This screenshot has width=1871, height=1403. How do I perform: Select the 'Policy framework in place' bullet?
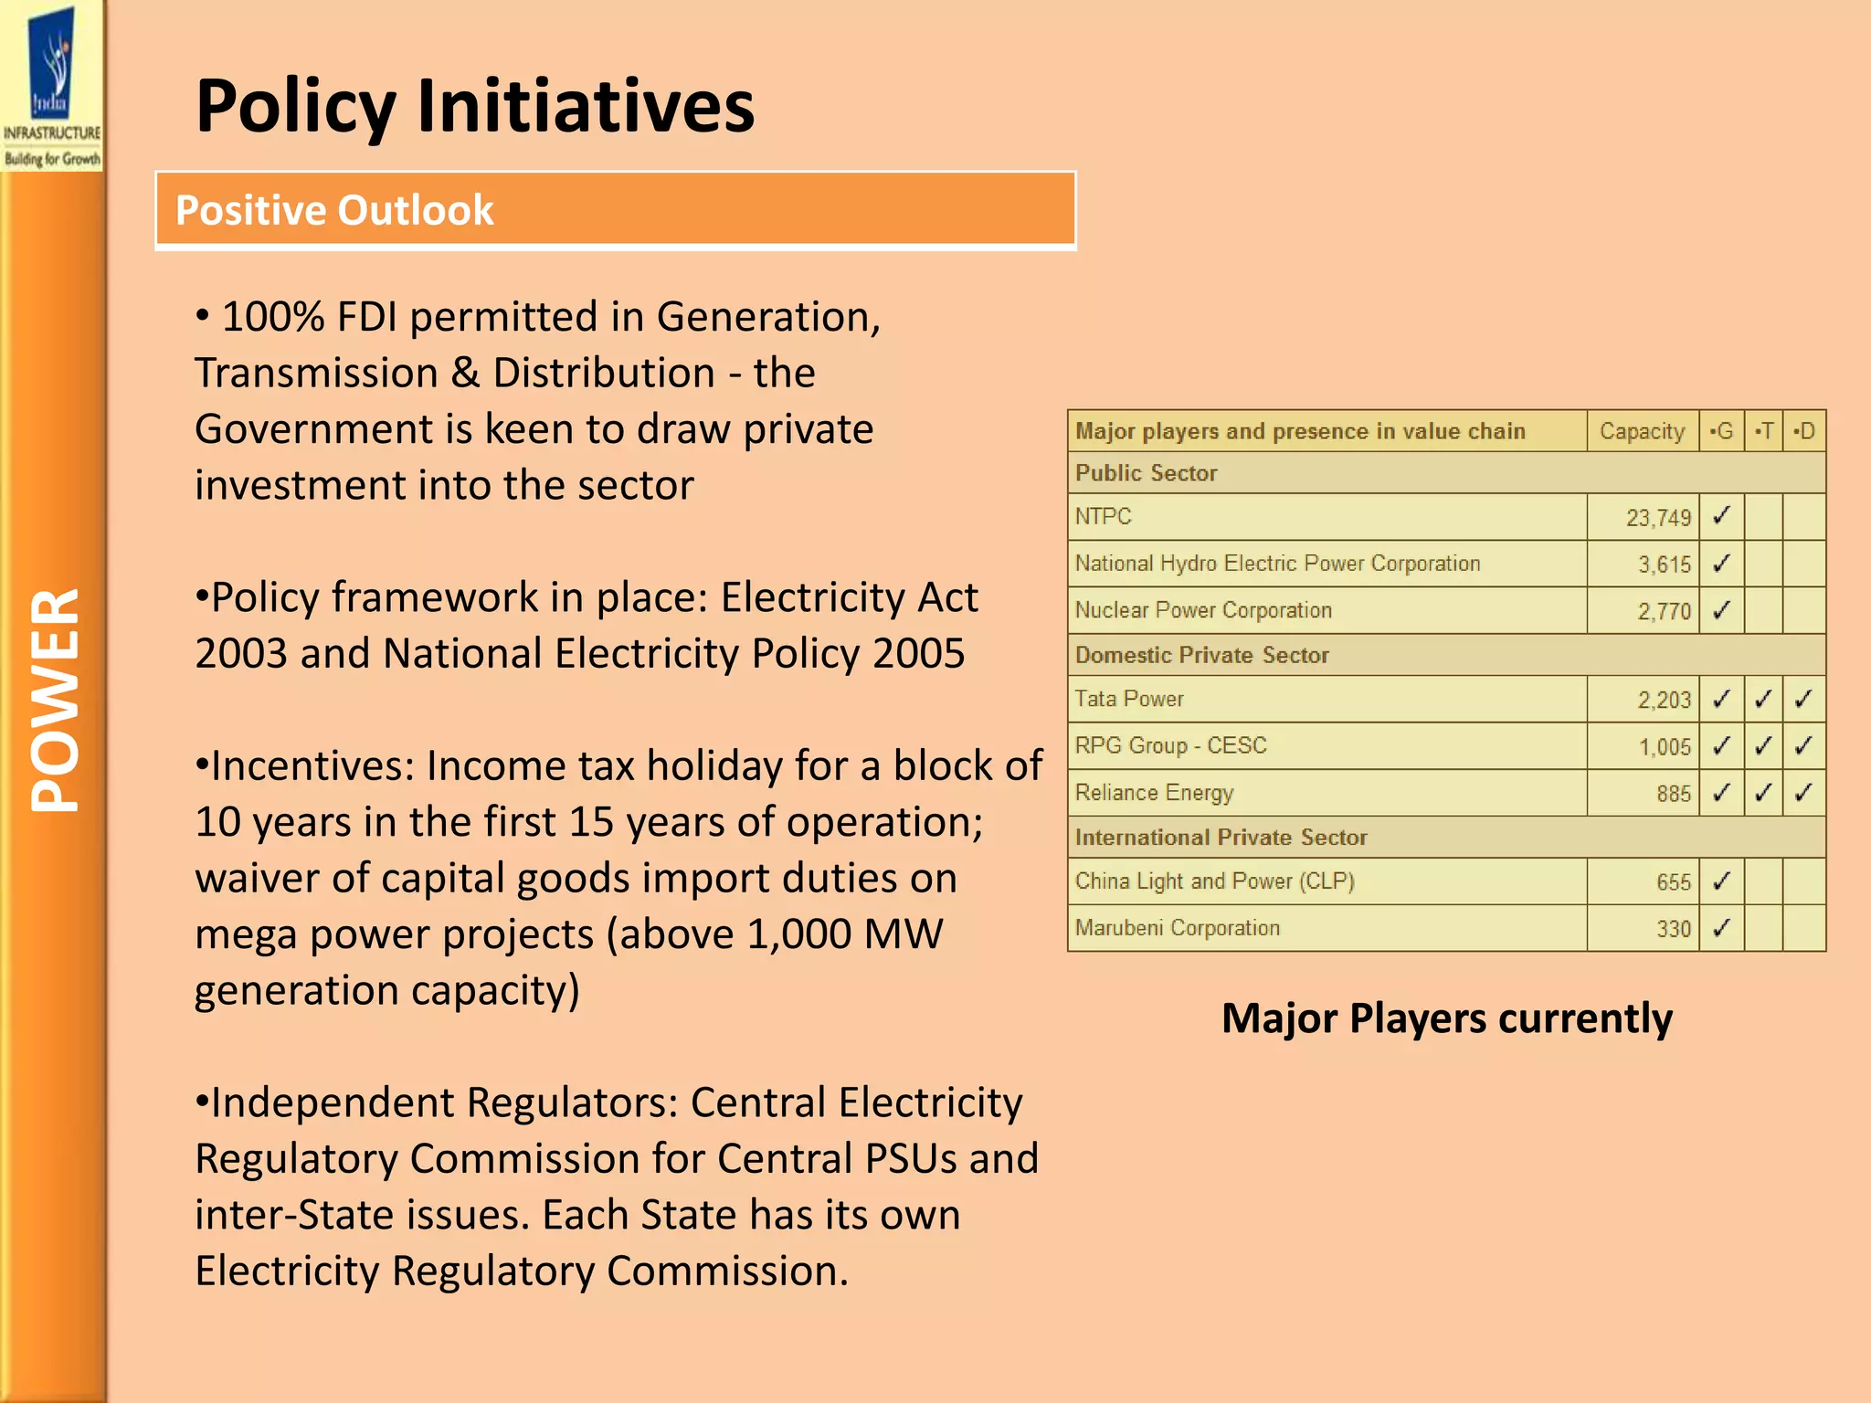pyautogui.click(x=587, y=625)
